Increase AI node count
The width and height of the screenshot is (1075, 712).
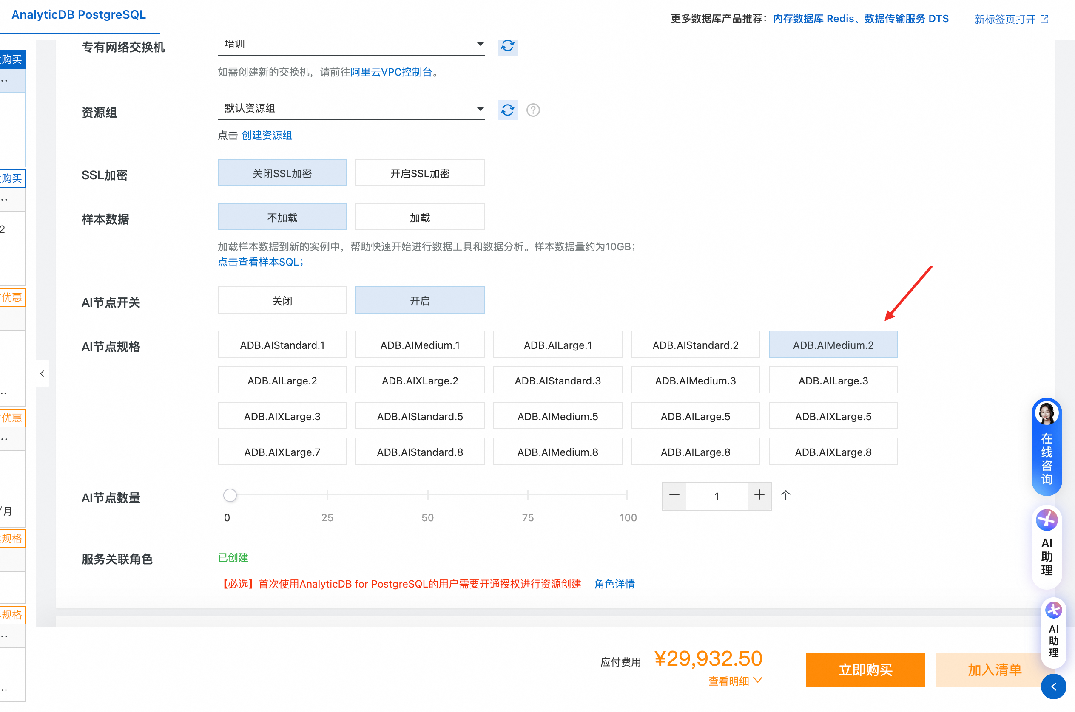point(759,495)
